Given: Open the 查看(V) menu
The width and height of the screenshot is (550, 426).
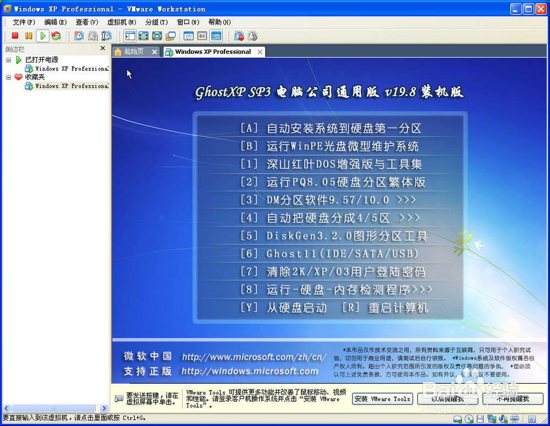Looking at the screenshot, I should (x=87, y=22).
